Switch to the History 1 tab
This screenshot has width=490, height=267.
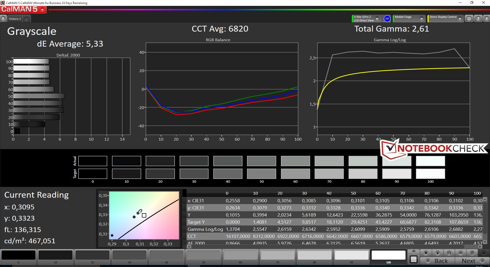pyautogui.click(x=15, y=19)
